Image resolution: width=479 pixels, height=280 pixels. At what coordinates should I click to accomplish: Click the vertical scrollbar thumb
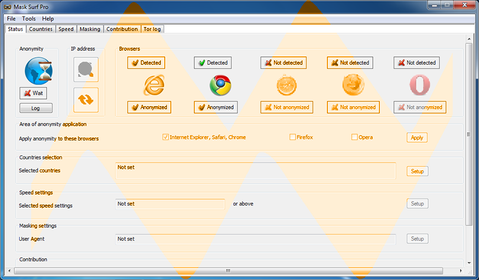tap(469, 135)
